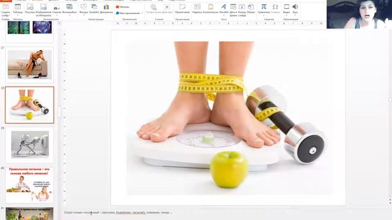Expand the Video dropdown arrow
This screenshot has width=392, height=220.
coord(287,15)
